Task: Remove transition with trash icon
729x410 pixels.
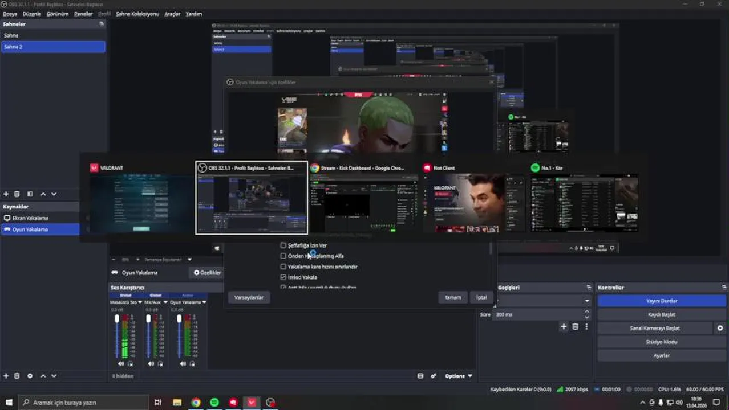Action: (x=575, y=327)
